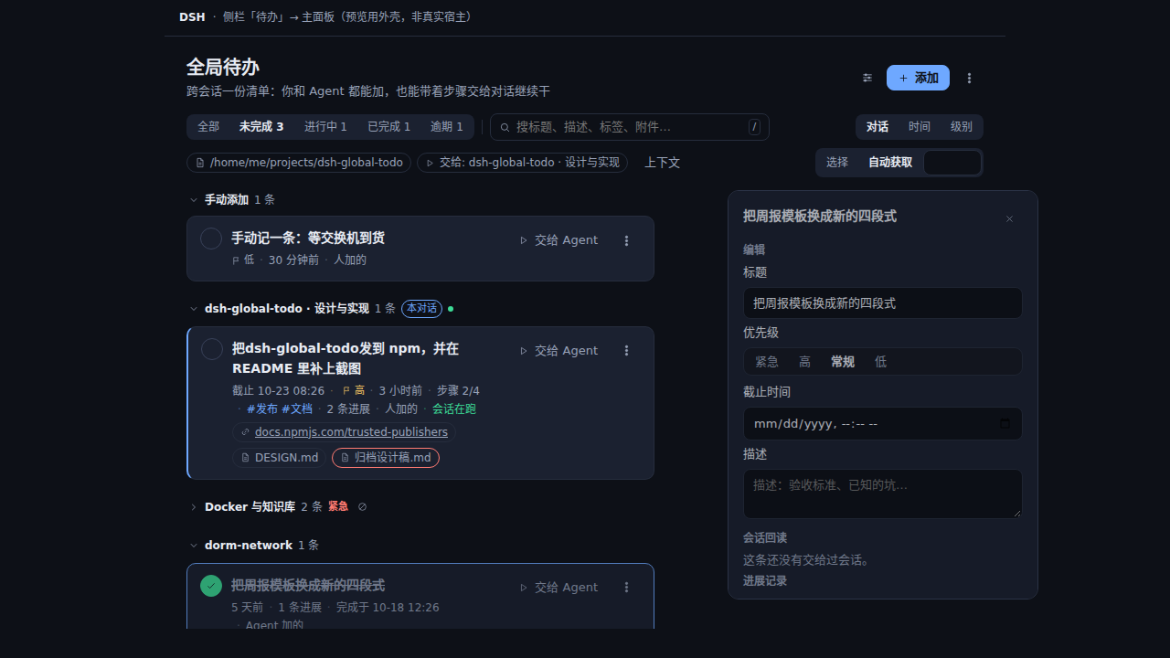Choose 常规 priority in edit panel
Image resolution: width=1170 pixels, height=658 pixels.
843,362
